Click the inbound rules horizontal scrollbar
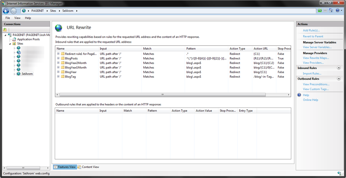 162,95
